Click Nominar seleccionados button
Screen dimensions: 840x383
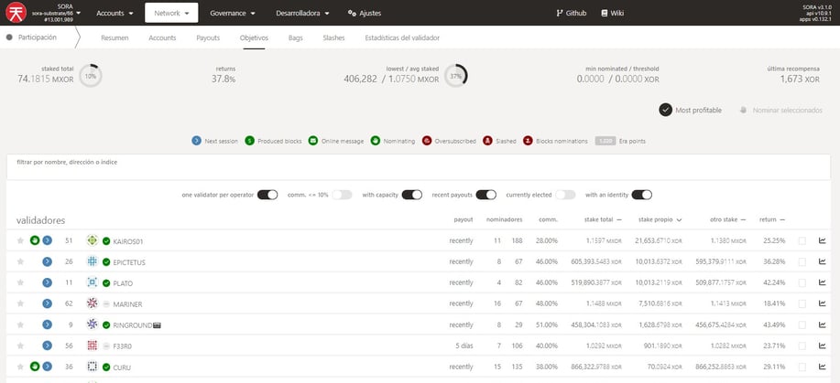click(781, 110)
